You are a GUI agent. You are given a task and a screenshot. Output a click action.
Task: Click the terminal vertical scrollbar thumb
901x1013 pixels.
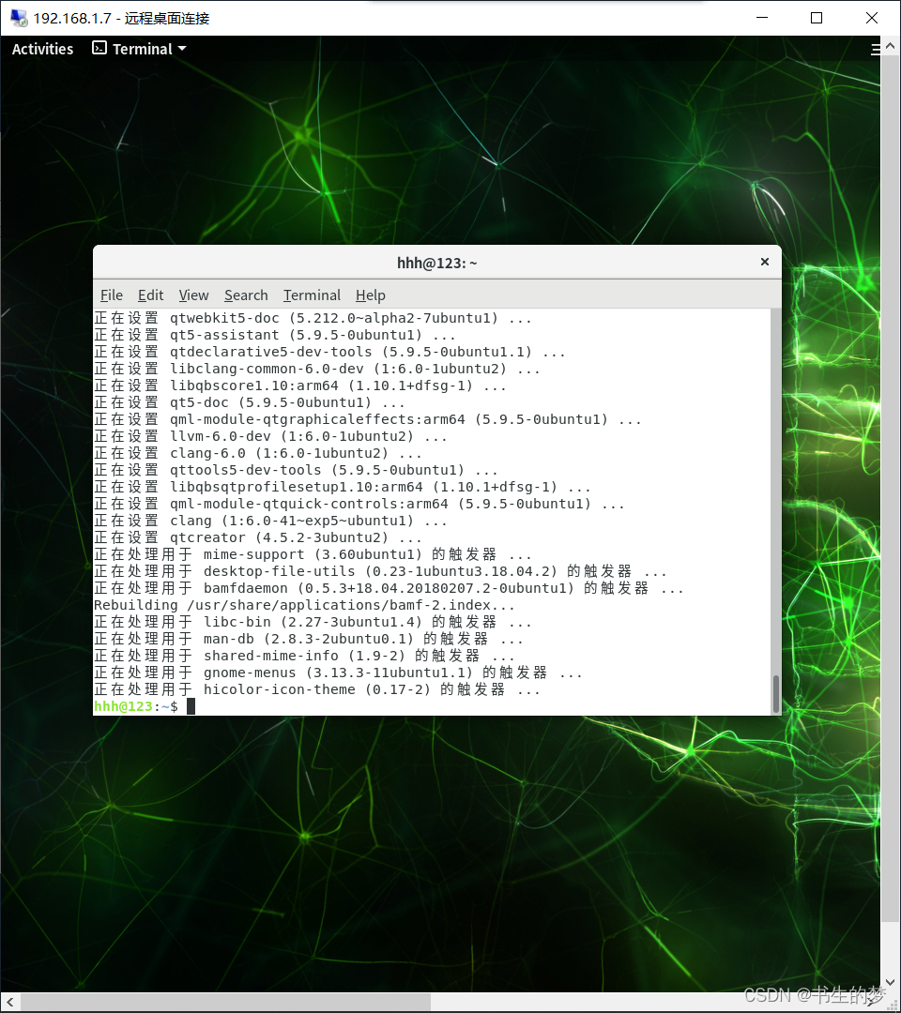775,693
